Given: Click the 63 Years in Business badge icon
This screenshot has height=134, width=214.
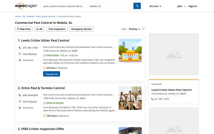Looking at the screenshot, I should pos(44,68).
